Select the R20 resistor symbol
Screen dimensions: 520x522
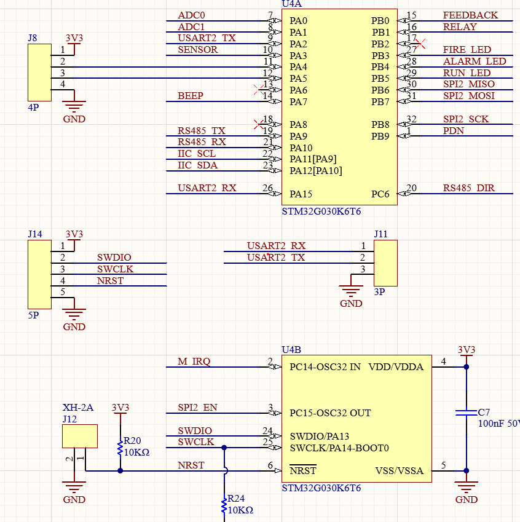[x=120, y=448]
